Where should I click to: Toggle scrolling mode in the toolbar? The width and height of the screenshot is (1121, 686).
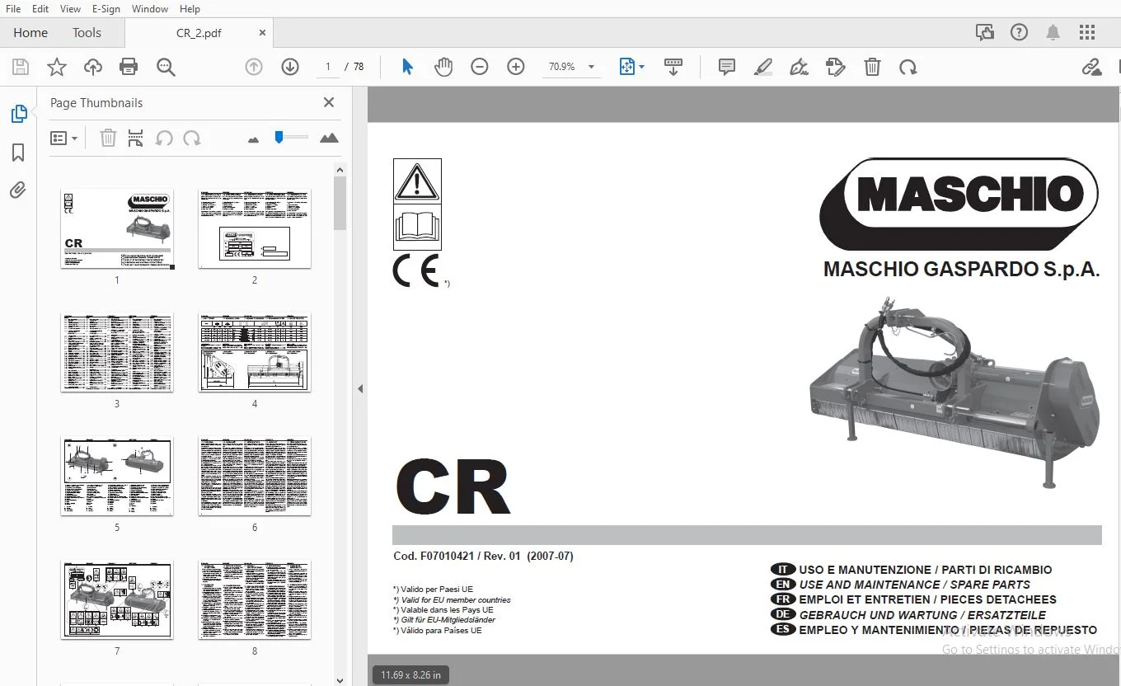(673, 67)
